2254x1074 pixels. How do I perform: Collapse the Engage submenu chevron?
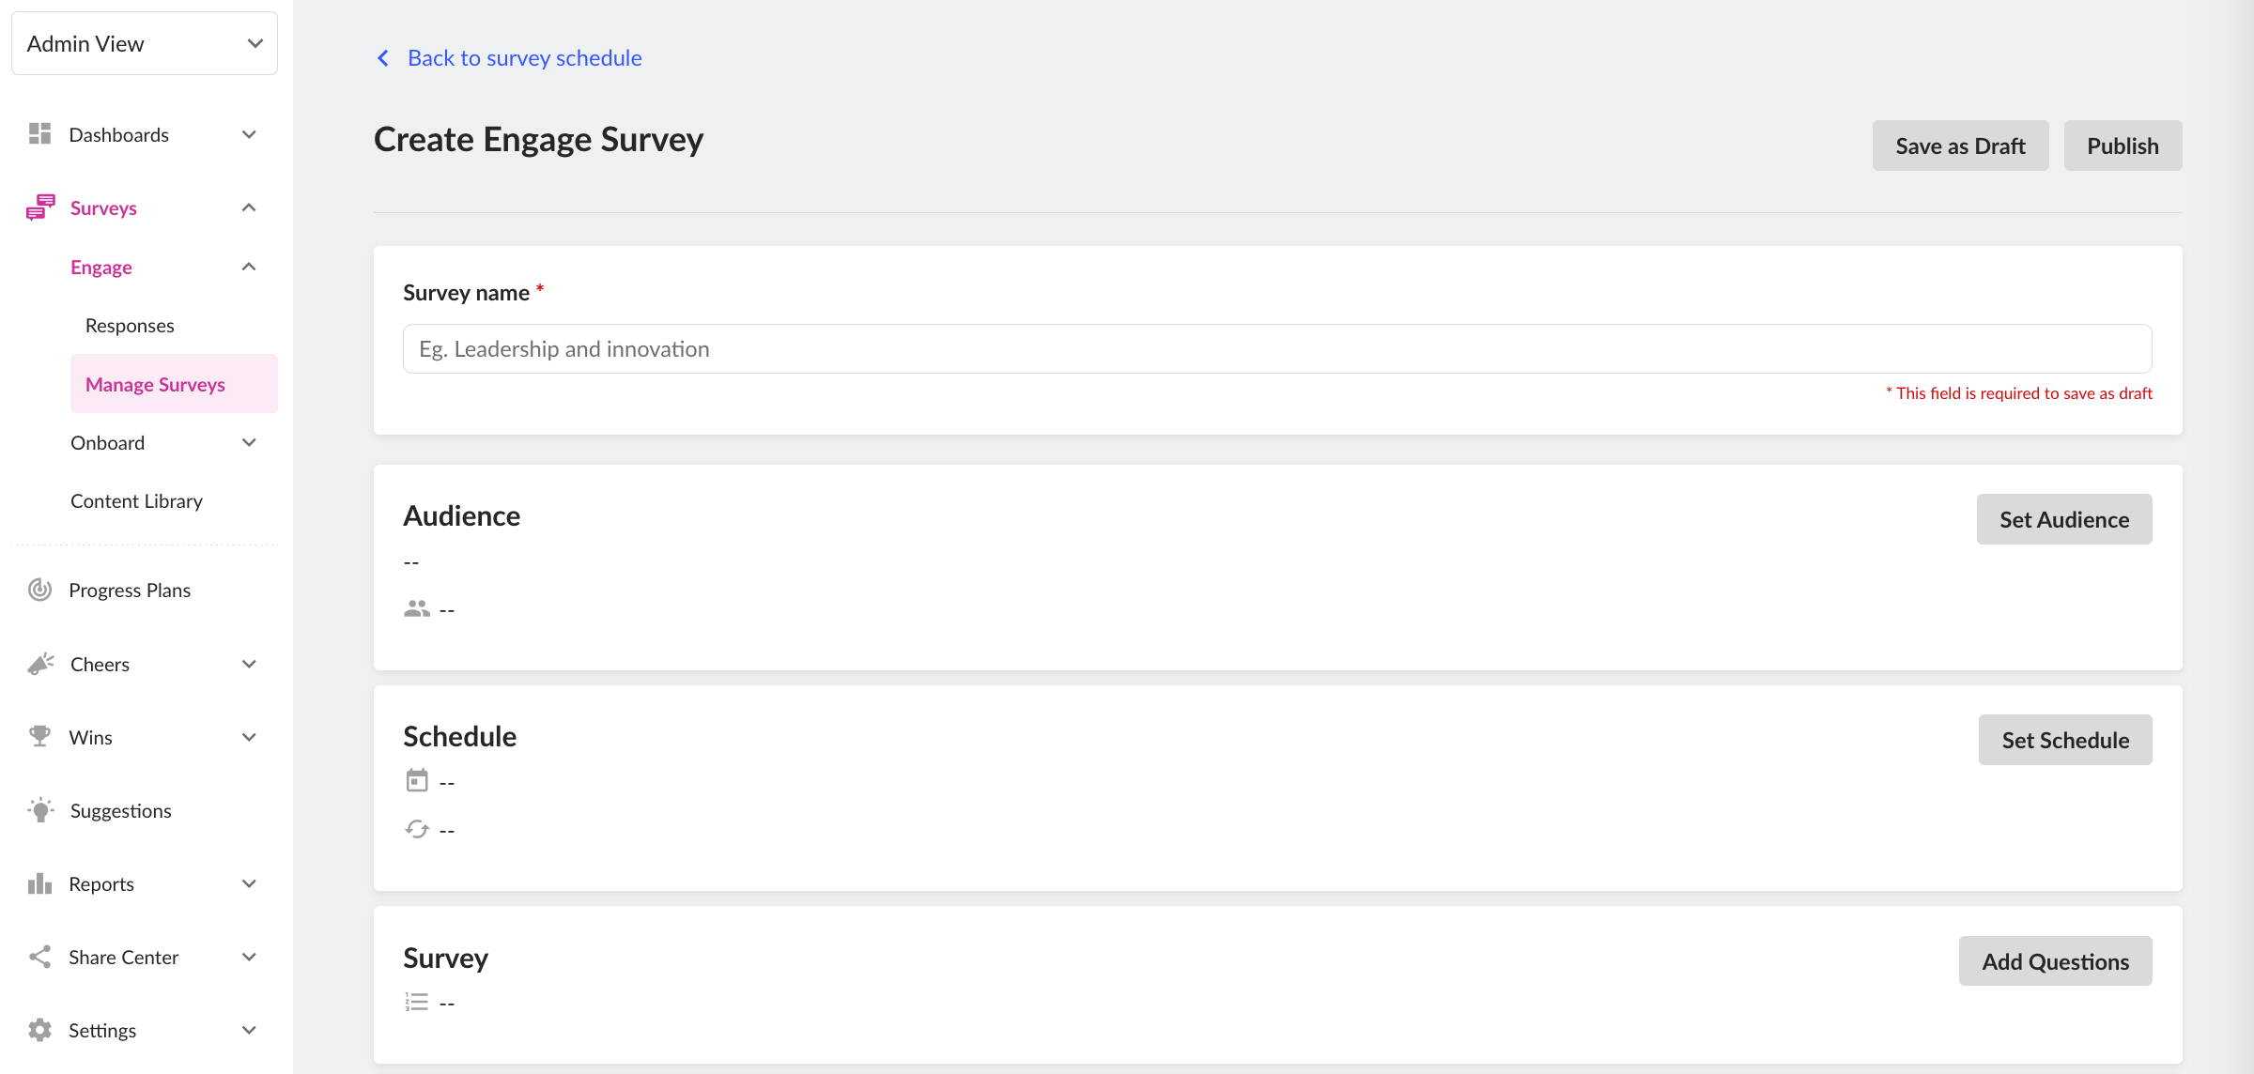click(x=249, y=267)
